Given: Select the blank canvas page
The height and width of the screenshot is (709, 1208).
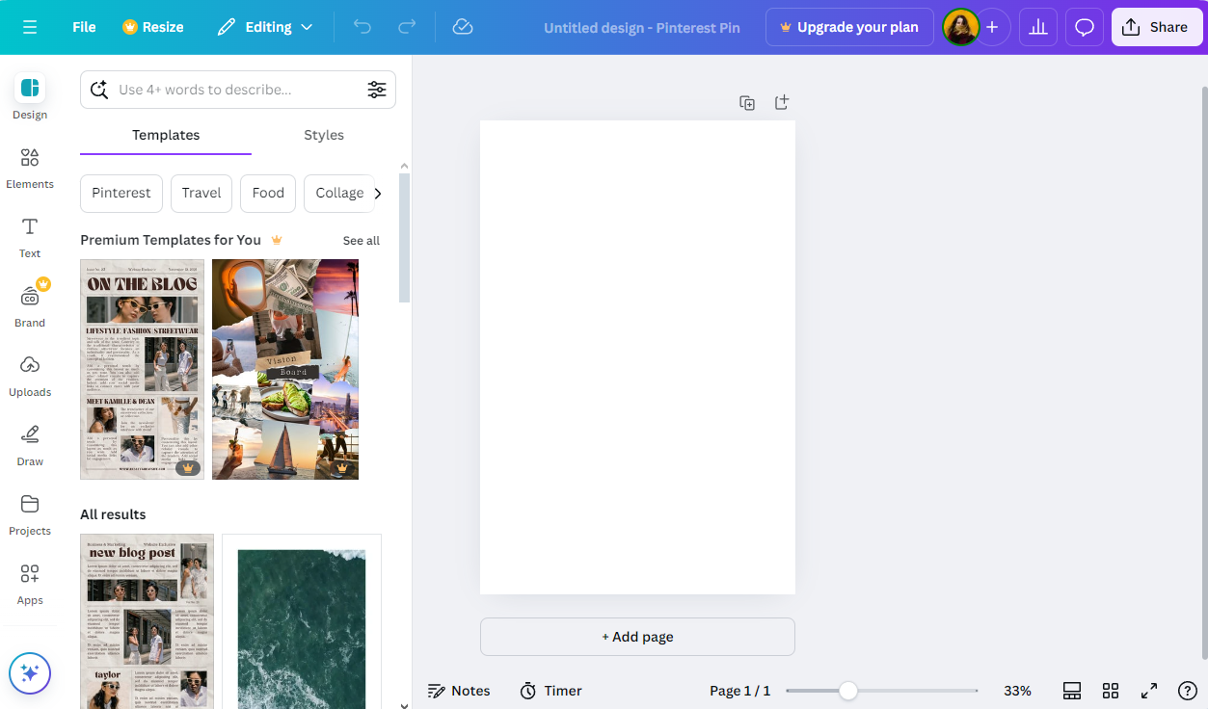Looking at the screenshot, I should [x=637, y=357].
